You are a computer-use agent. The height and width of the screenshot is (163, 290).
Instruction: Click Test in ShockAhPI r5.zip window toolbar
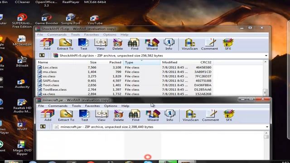pyautogui.click(x=83, y=44)
